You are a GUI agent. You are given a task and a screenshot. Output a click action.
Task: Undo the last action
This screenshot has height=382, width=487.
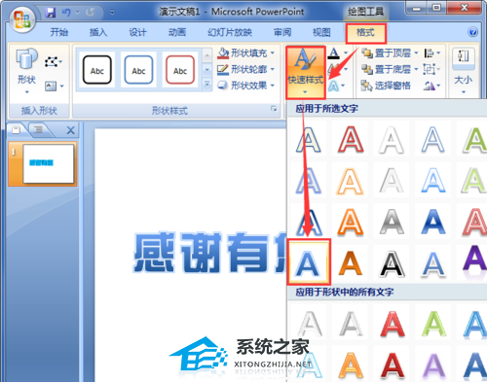tap(66, 13)
